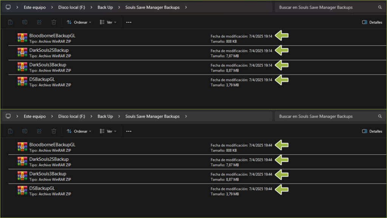387x218 pixels.
Task: Expand the chevron beside the PC icon, lower window
Action: [17, 117]
